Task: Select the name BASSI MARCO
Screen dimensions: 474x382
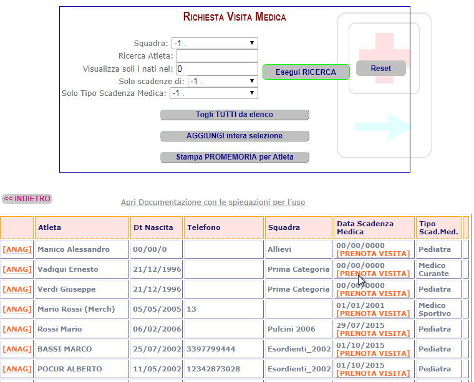Action: coord(64,349)
